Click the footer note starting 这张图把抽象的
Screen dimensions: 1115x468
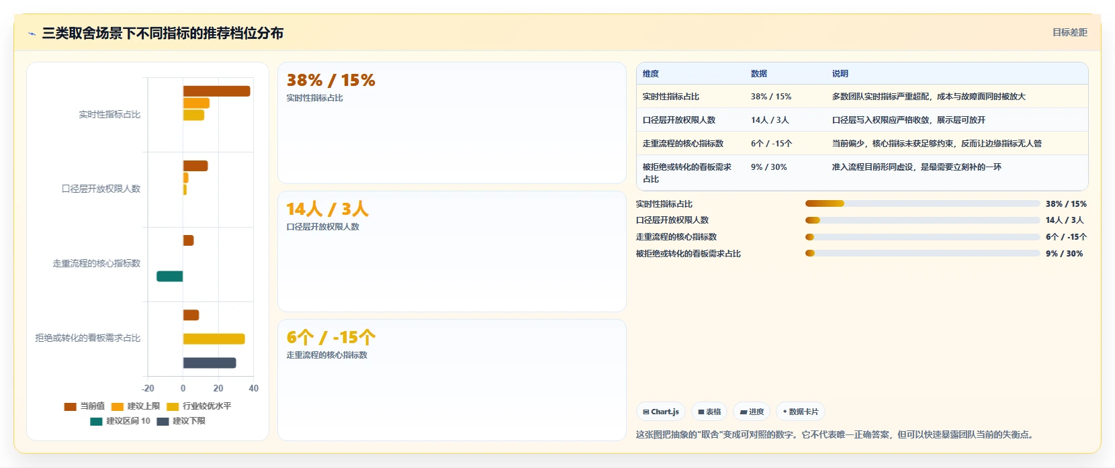pos(837,435)
